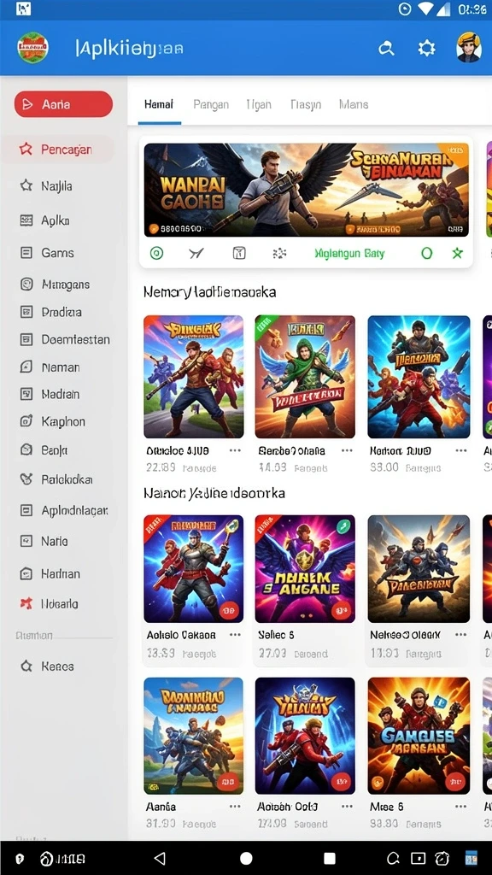
Task: Click price 22.89 under Otikoloe JUE
Action: 161,467
